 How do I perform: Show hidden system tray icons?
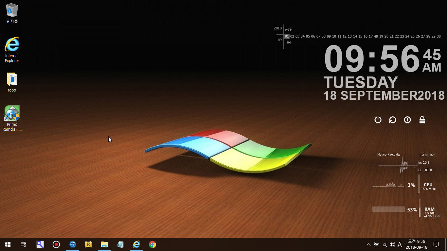tap(369, 244)
